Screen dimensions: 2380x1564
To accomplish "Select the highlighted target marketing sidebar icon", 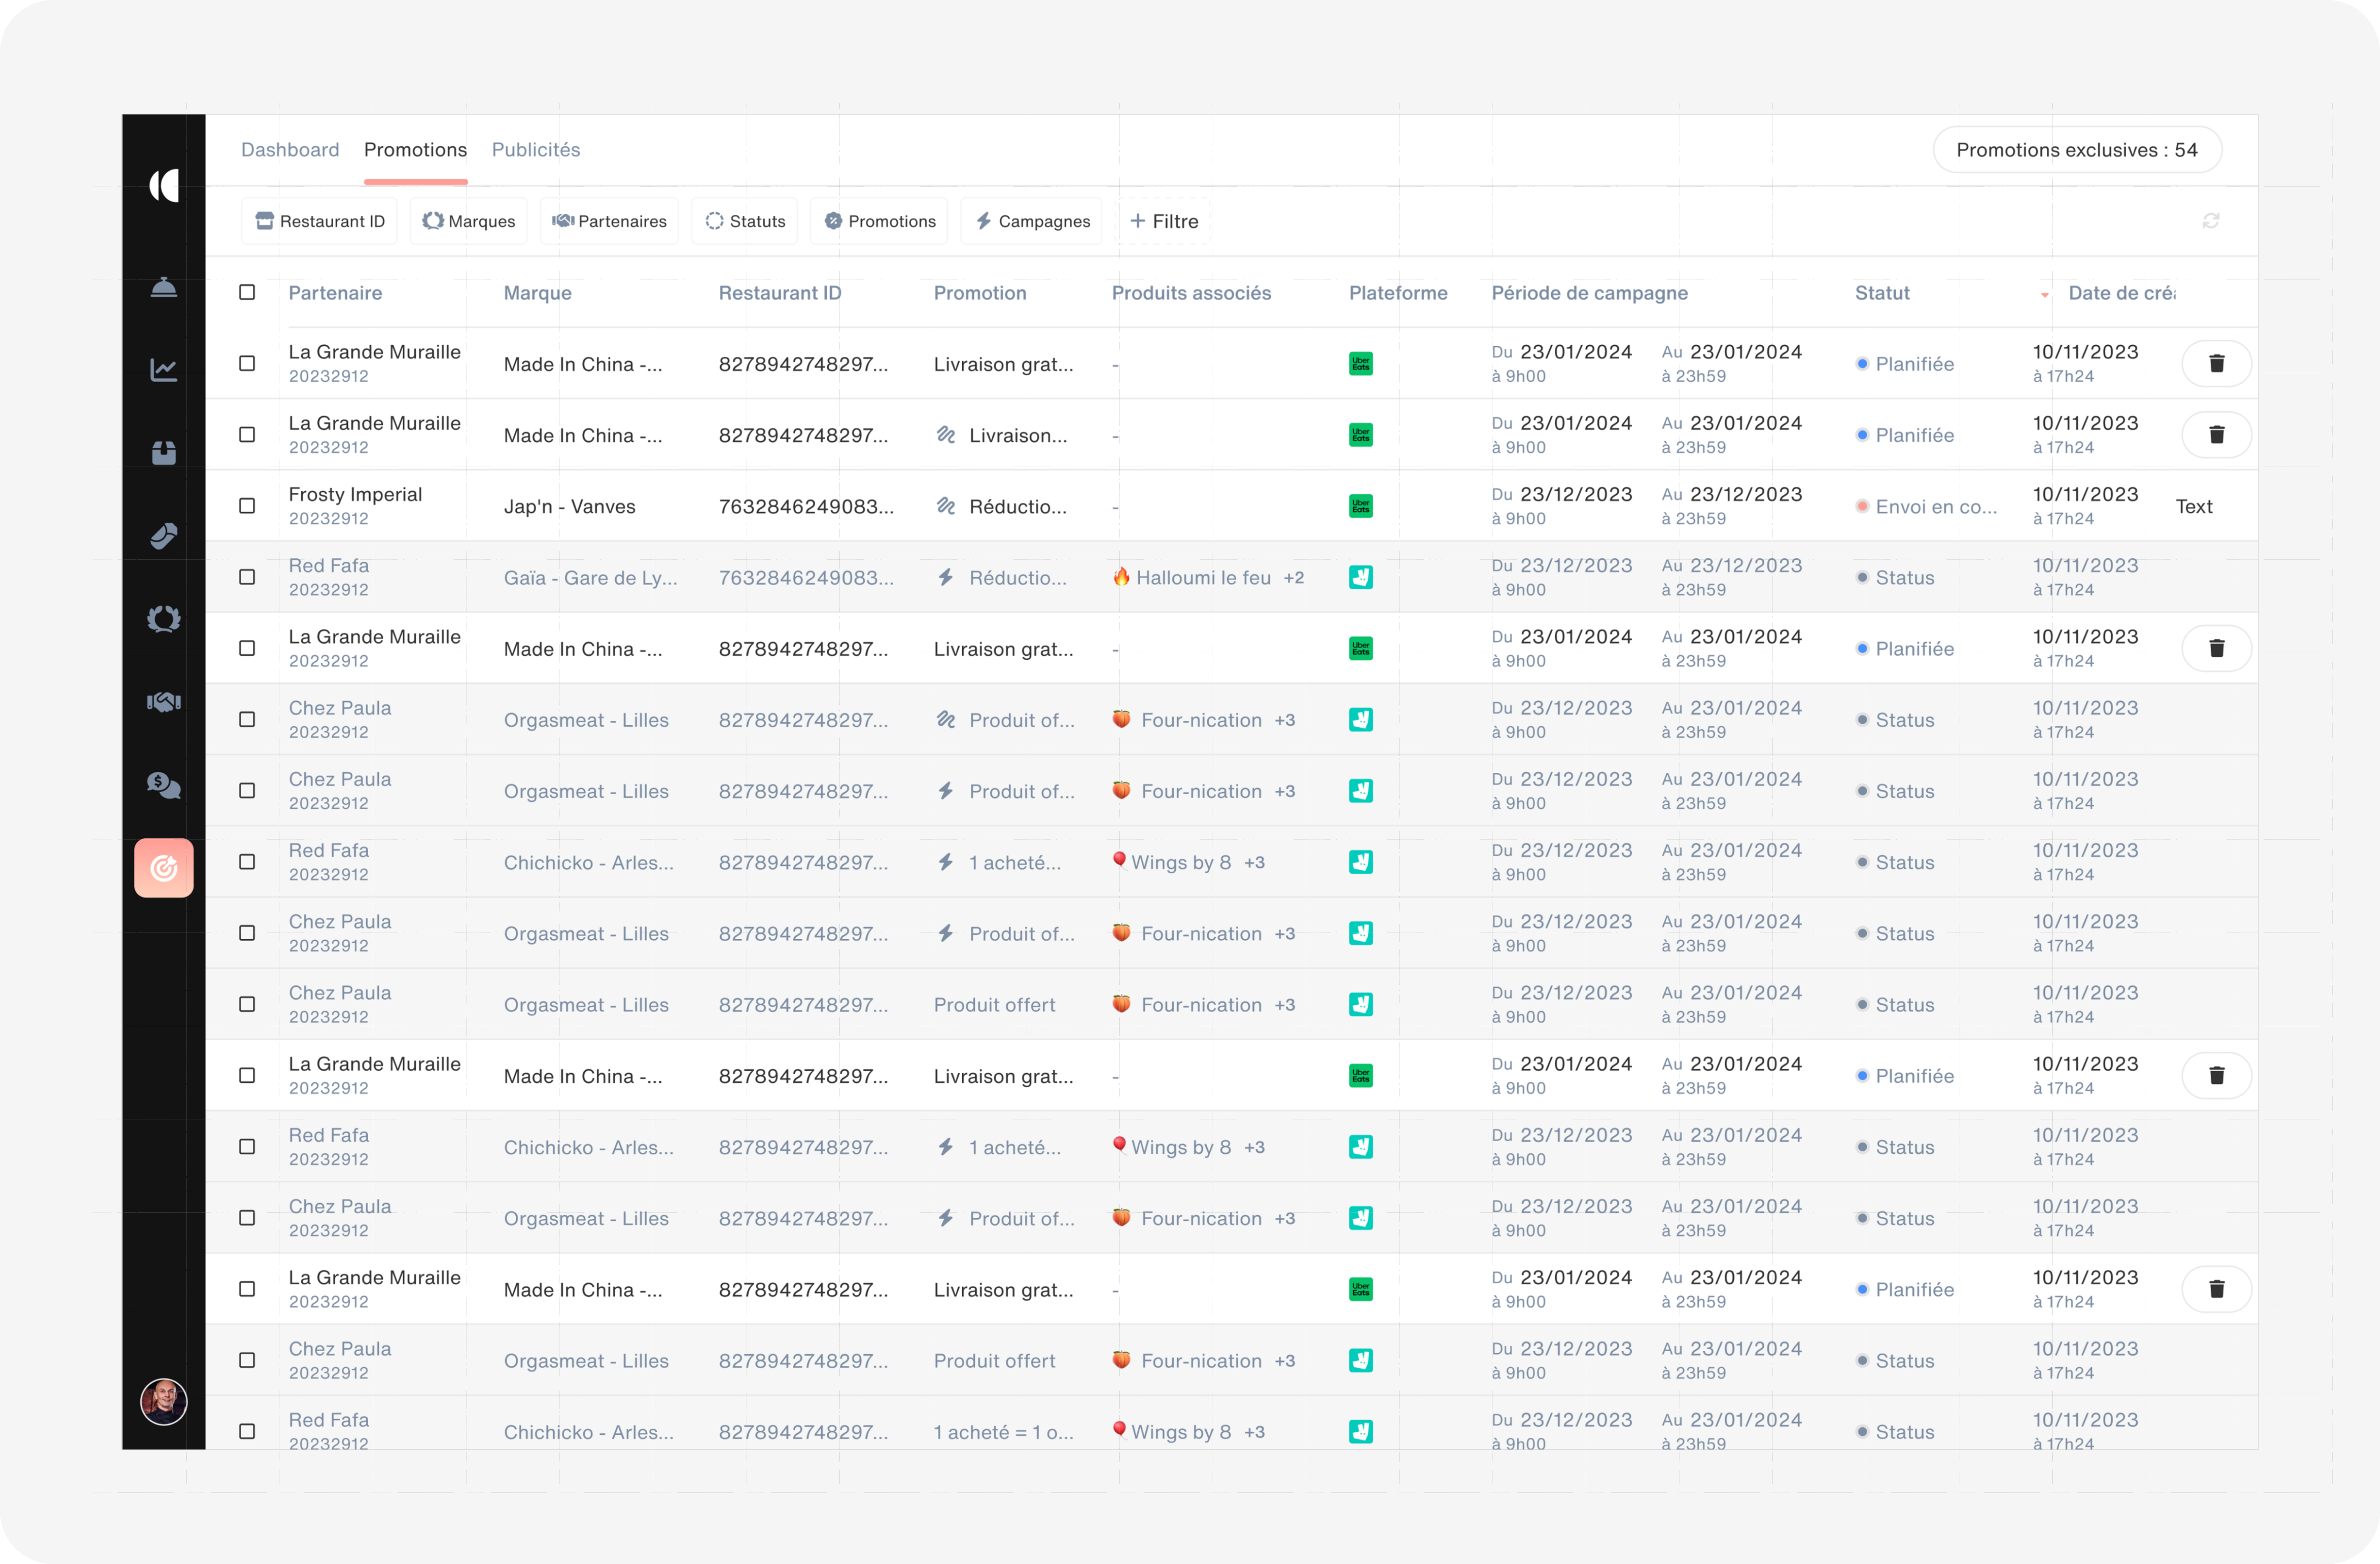I will click(164, 868).
